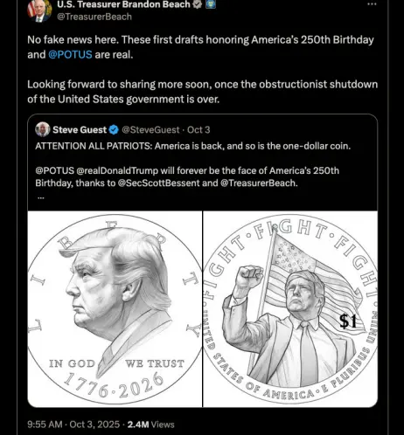Open the quoted text mentioning @SecScottBessent
This screenshot has width=404, height=435.
point(187,176)
